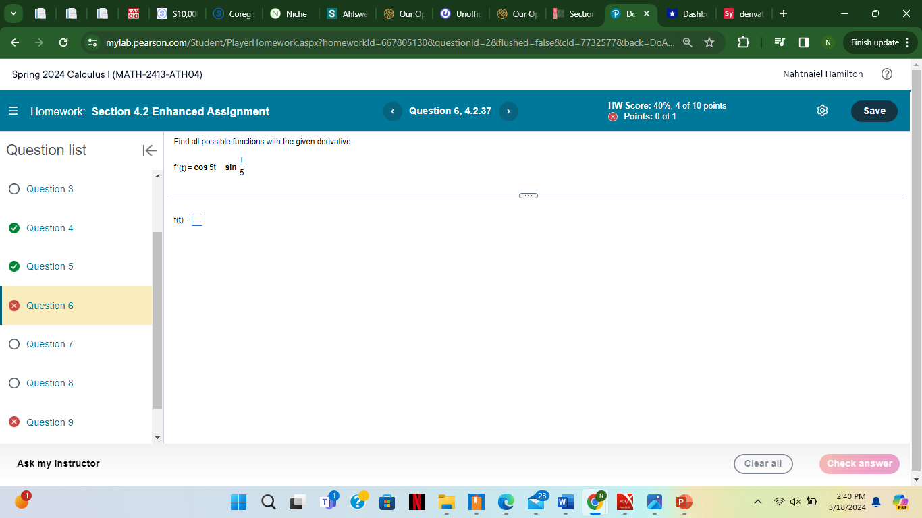This screenshot has height=518, width=922.
Task: Click the Clear all button
Action: tap(763, 463)
